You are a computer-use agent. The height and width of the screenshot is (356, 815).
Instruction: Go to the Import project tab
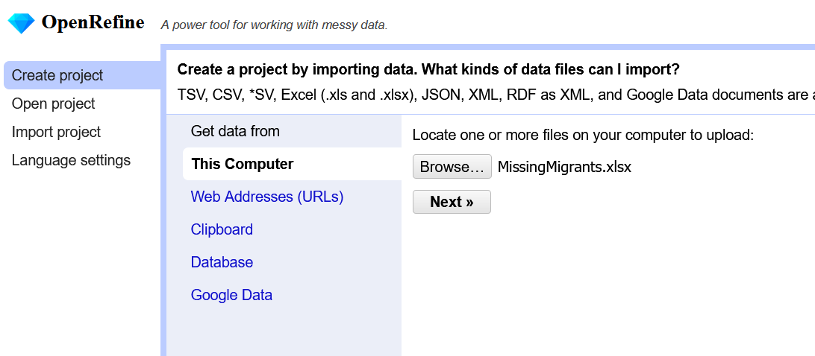click(x=56, y=132)
